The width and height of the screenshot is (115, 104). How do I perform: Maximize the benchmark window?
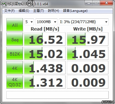96,3
